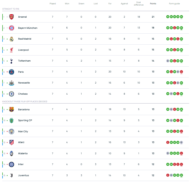191x182 pixels.
Task: Click the Liverpool club crest
Action: point(11,50)
